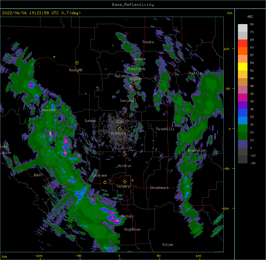Viewport: 266px width, 260px height.
Task: Select the yellow diamond marker above Calgary
Action: click(x=125, y=182)
